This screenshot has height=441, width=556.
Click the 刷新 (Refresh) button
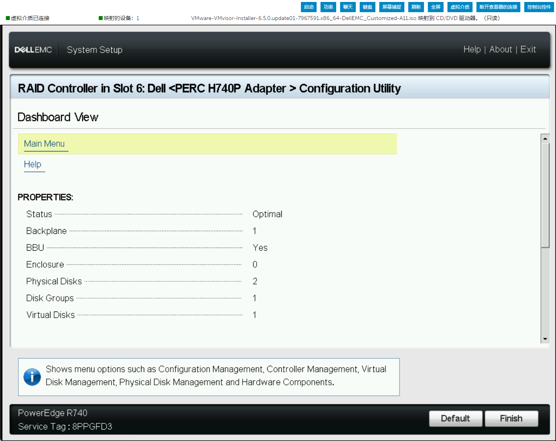coord(416,7)
